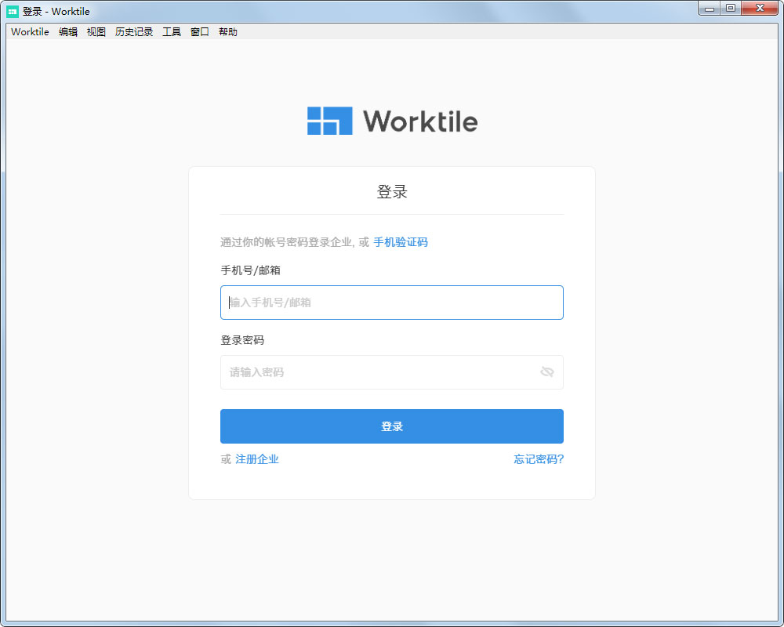784x627 pixels.
Task: Open the 忘记密码? link
Action: pos(539,459)
